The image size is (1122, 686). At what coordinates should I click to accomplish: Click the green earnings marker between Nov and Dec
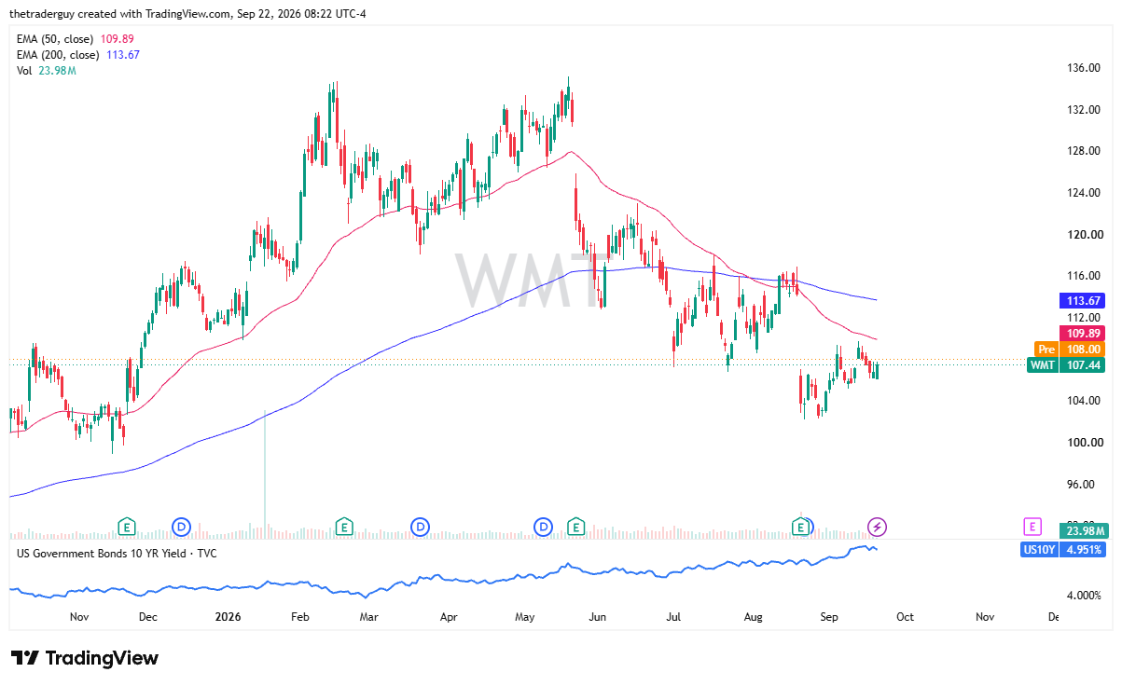[x=126, y=528]
